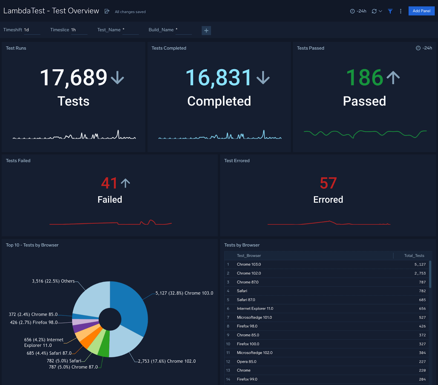Click the 41 Failed value
The image size is (438, 385).
click(109, 183)
